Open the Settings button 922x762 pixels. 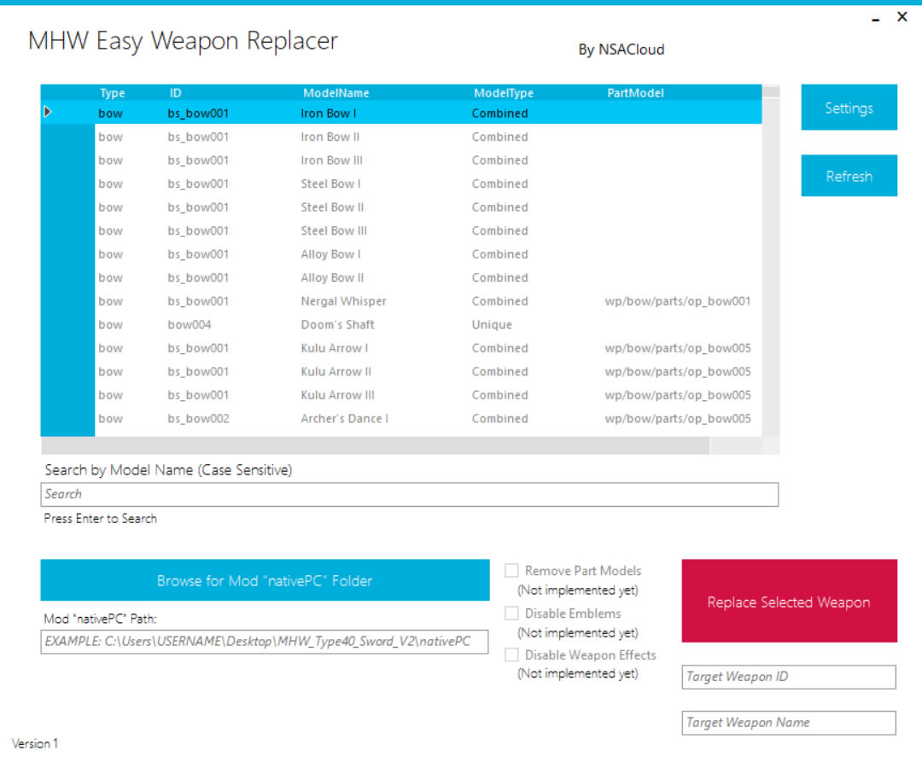pyautogui.click(x=849, y=108)
